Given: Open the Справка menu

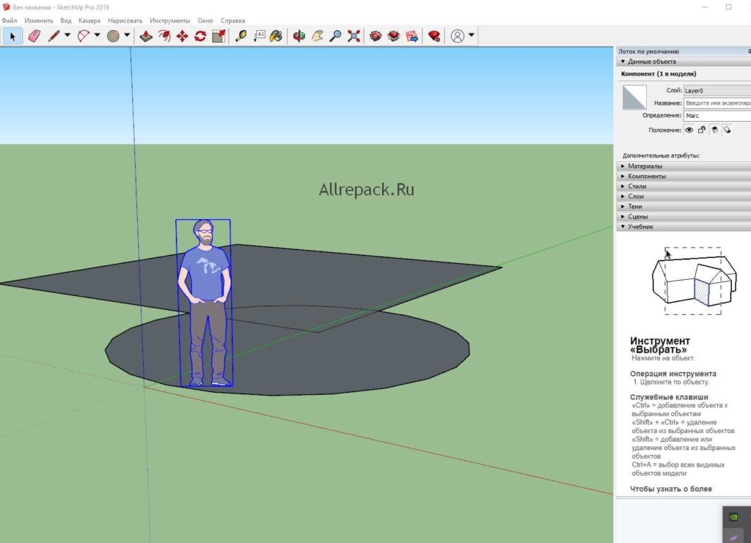Looking at the screenshot, I should pyautogui.click(x=232, y=21).
